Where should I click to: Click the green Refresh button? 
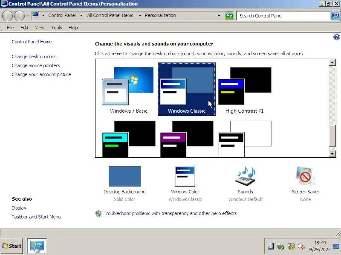(229, 16)
